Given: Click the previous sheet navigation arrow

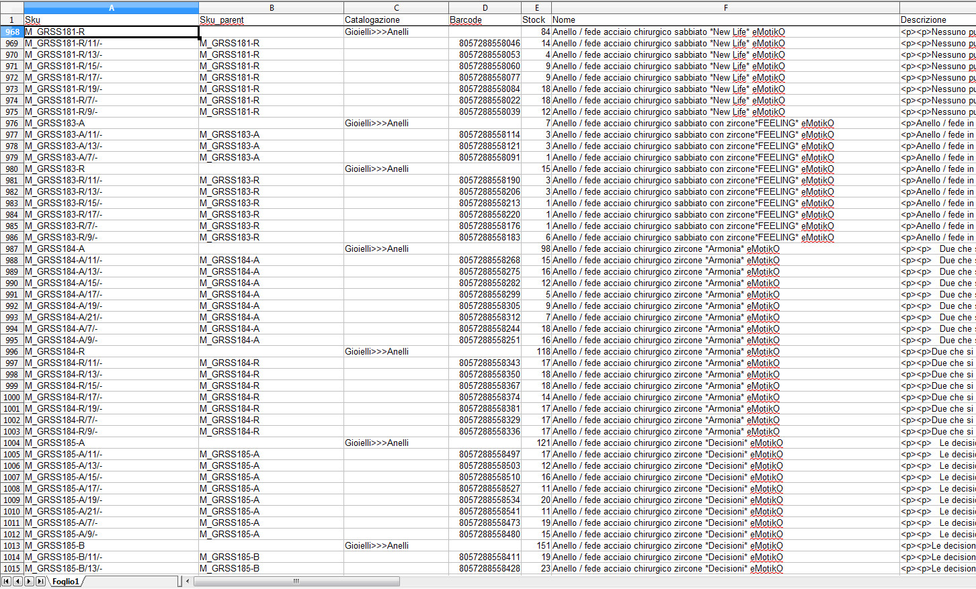Looking at the screenshot, I should (17, 582).
